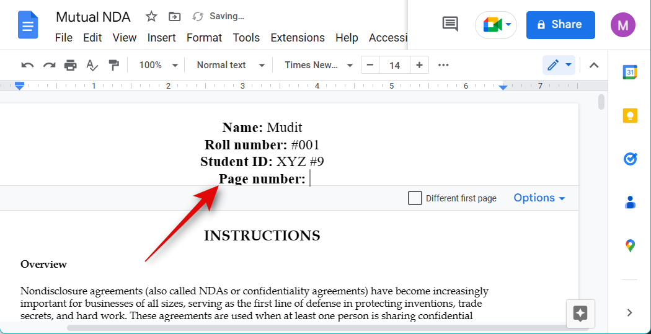The height and width of the screenshot is (334, 651).
Task: Open comment history icon
Action: (450, 25)
